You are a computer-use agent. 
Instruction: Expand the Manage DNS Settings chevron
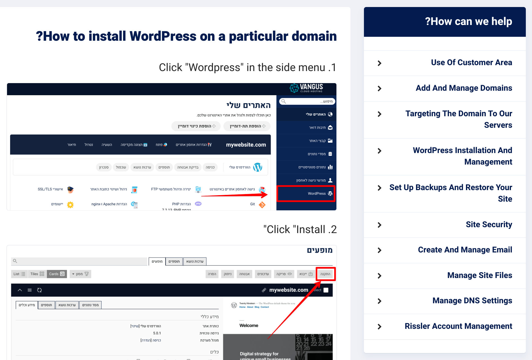[x=379, y=301]
